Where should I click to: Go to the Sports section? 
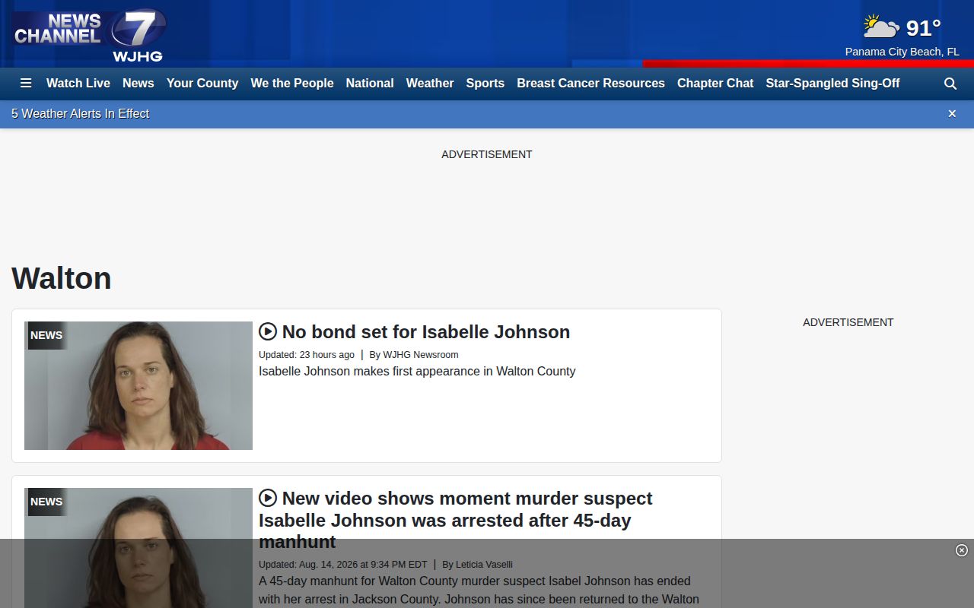[485, 83]
